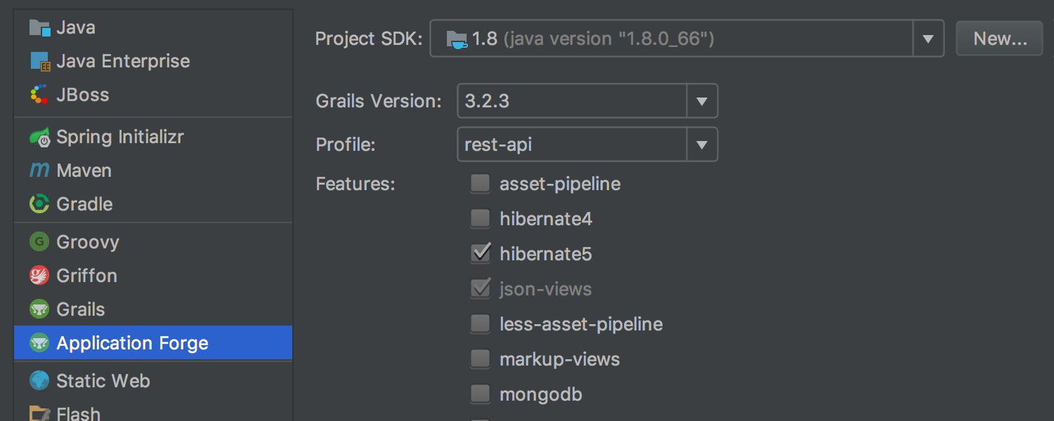Viewport: 1054px width, 421px height.
Task: Select Application Forge project type
Action: coord(153,343)
